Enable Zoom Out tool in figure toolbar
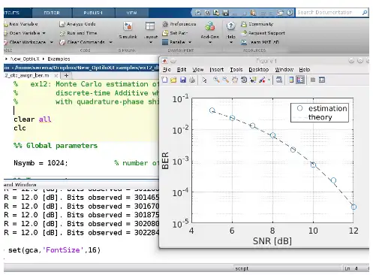 [225, 80]
